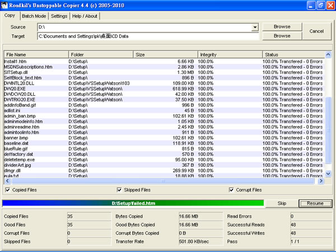Screen dimensions: 336x252
Task: Skip the current file
Action: click(x=282, y=203)
